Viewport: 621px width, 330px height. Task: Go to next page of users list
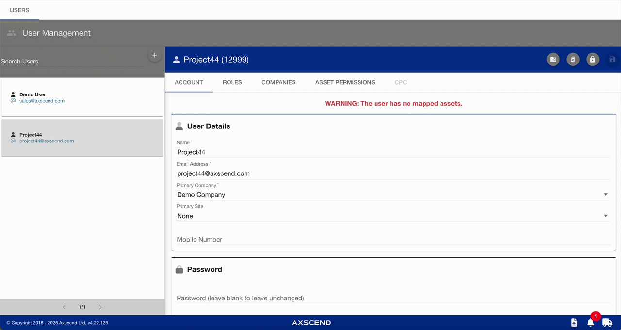[100, 307]
